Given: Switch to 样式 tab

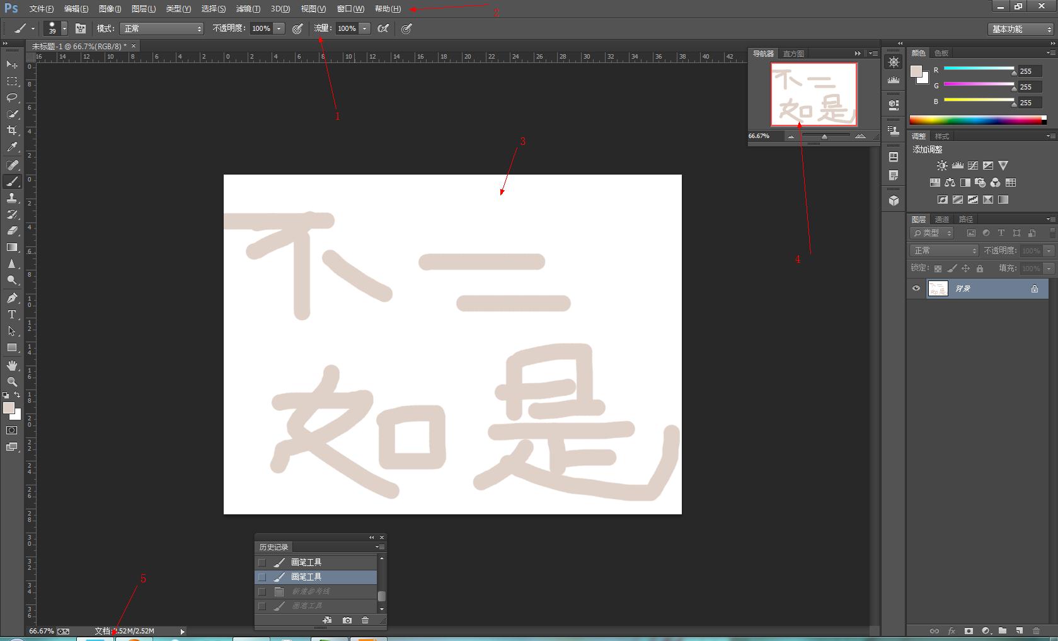Looking at the screenshot, I should (942, 136).
